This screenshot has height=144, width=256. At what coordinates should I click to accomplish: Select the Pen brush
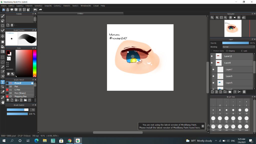coord(20,86)
